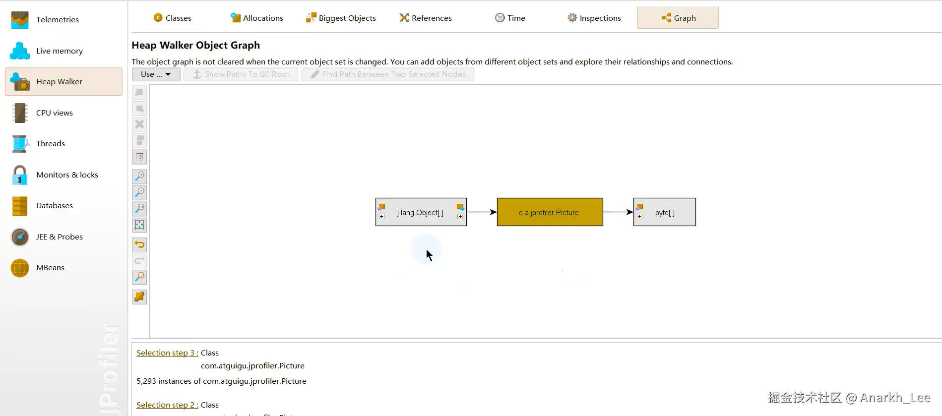Click text '5,293 instances of com.atguigu.jprofiler.Picture'

tap(221, 381)
